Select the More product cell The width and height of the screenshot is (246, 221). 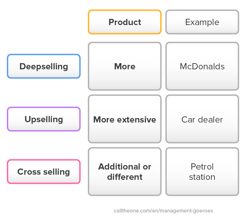click(125, 66)
